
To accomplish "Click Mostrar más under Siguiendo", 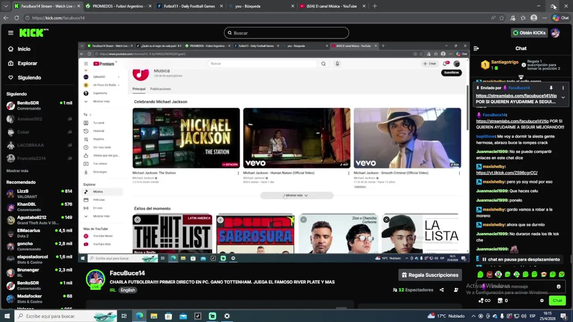I will pyautogui.click(x=17, y=171).
